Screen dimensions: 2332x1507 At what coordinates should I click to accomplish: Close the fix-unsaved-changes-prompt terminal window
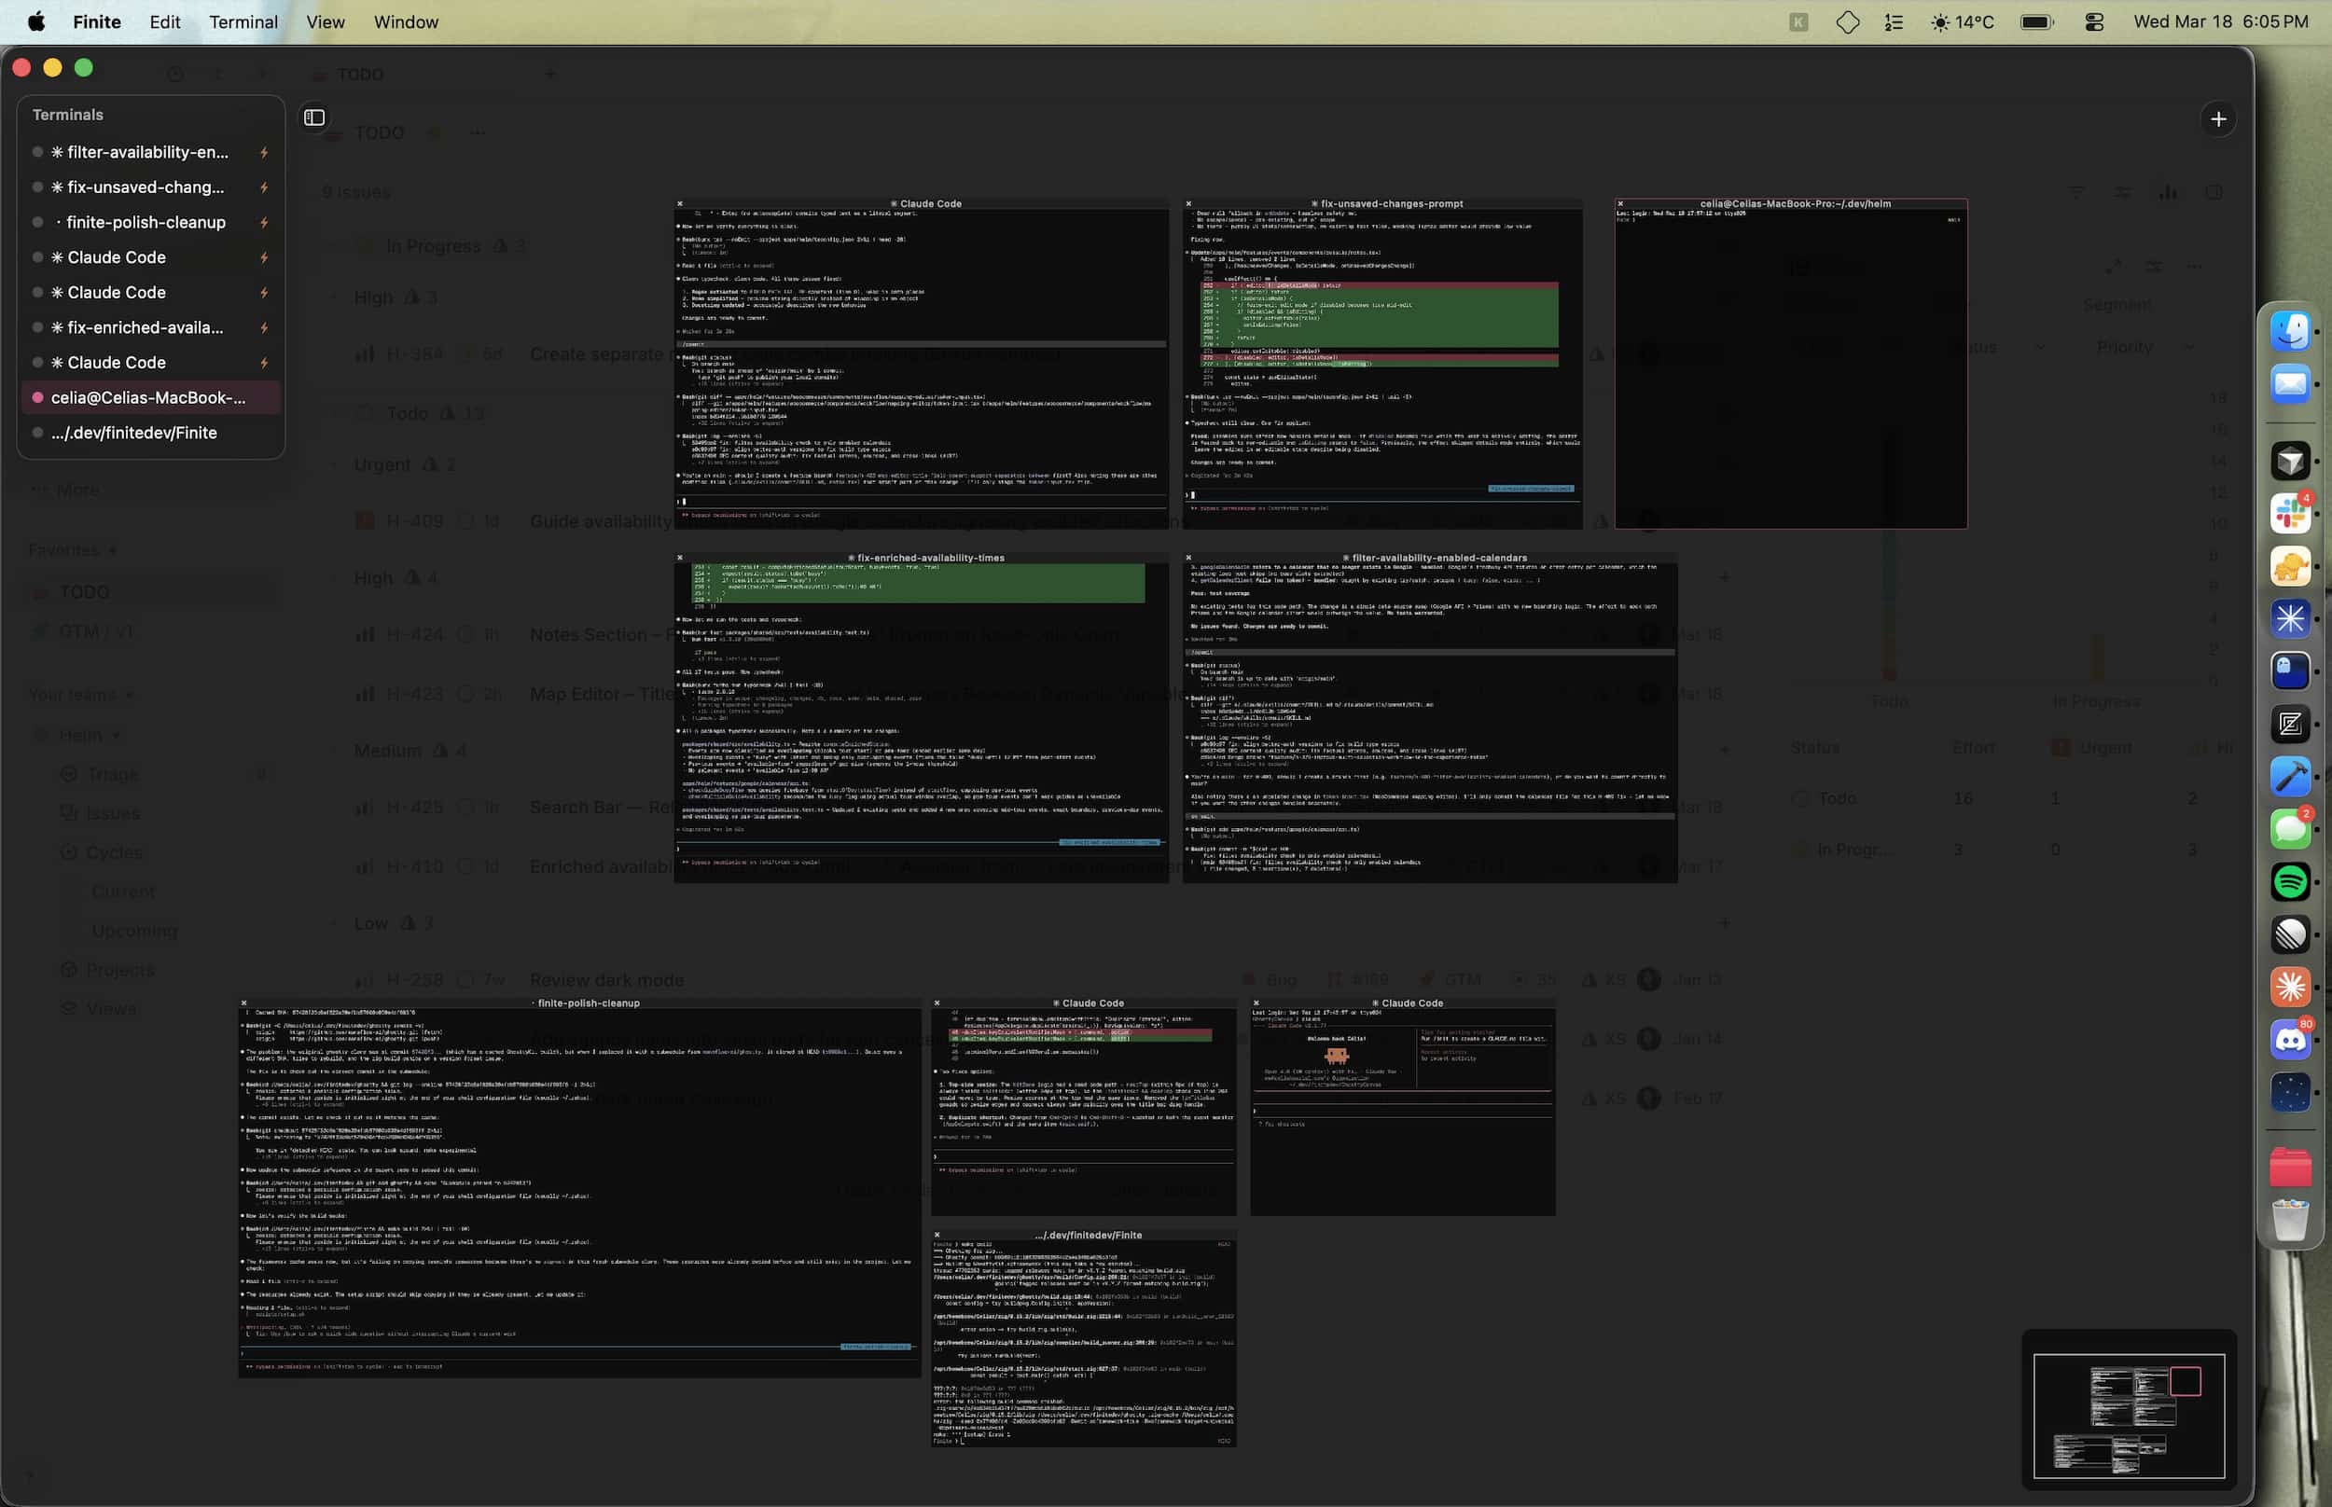tap(1189, 204)
